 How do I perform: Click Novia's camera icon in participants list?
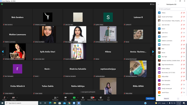pyautogui.click(x=184, y=52)
